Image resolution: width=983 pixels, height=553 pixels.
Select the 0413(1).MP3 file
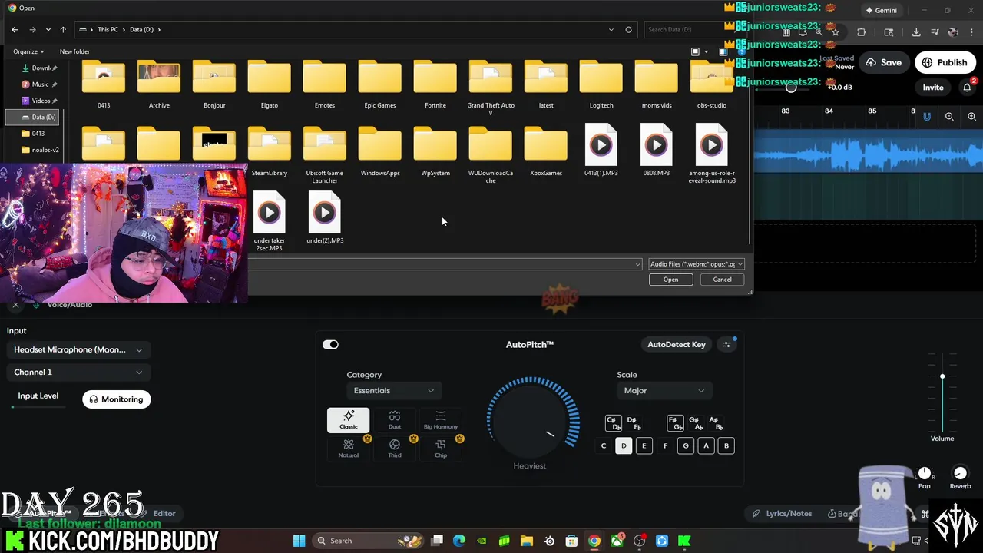[x=601, y=151]
